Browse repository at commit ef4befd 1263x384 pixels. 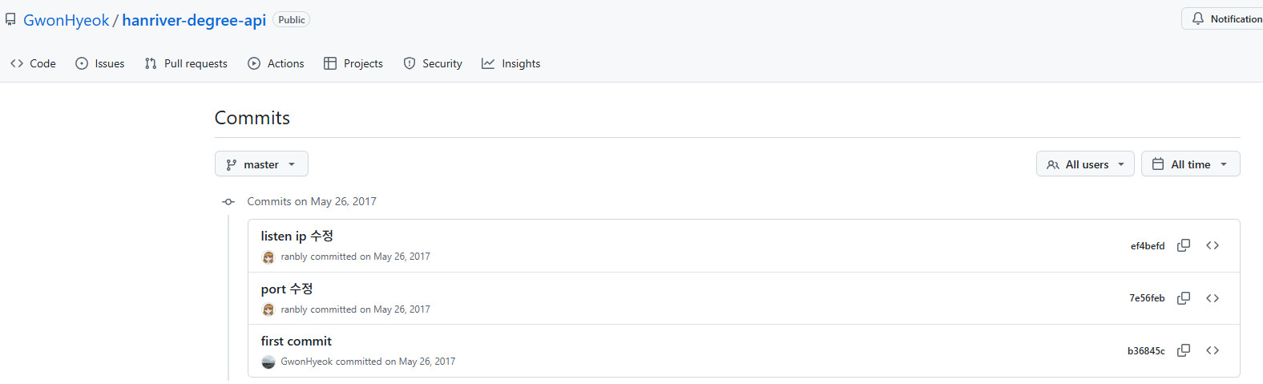click(x=1212, y=245)
